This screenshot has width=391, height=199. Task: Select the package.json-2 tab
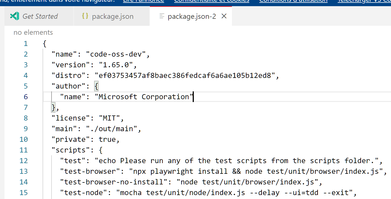(x=191, y=16)
